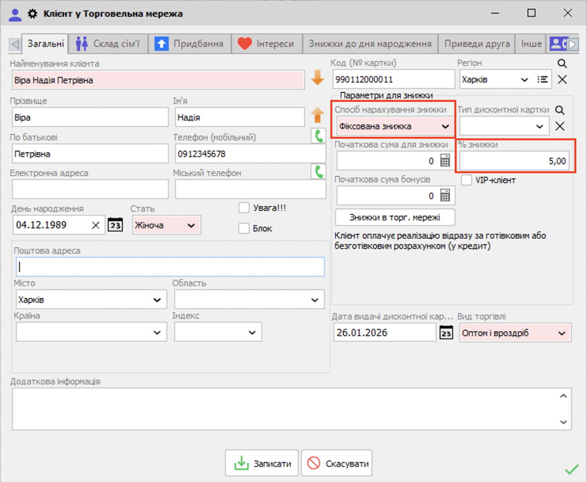Click the card issue date field 26.01.2026
Image resolution: width=587 pixels, height=482 pixels.
[384, 333]
